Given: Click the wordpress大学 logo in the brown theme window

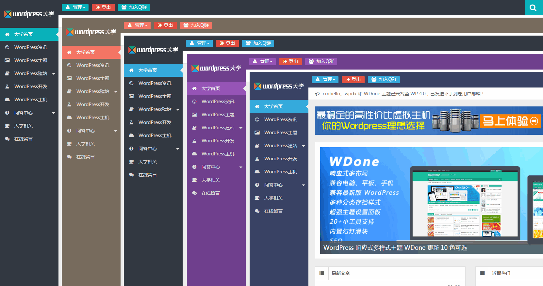Looking at the screenshot, I should (91, 32).
